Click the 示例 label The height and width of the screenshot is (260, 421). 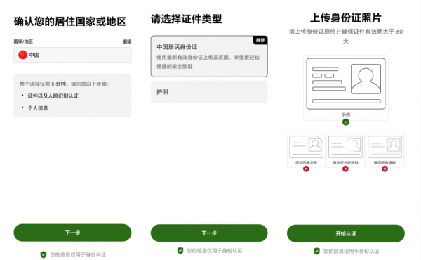coord(346,115)
